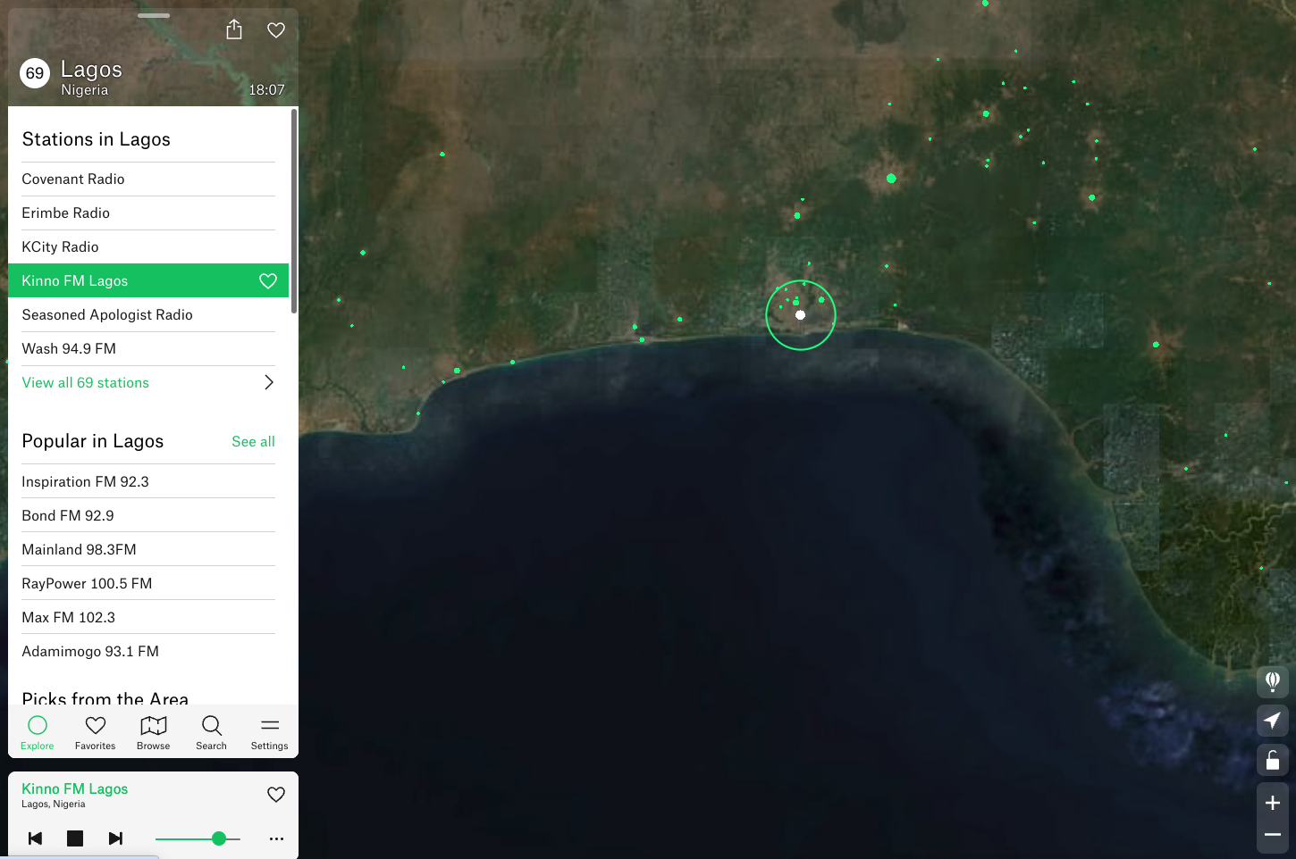The height and width of the screenshot is (859, 1296).
Task: Tune to Bond FM 92.9
Action: [x=148, y=515]
